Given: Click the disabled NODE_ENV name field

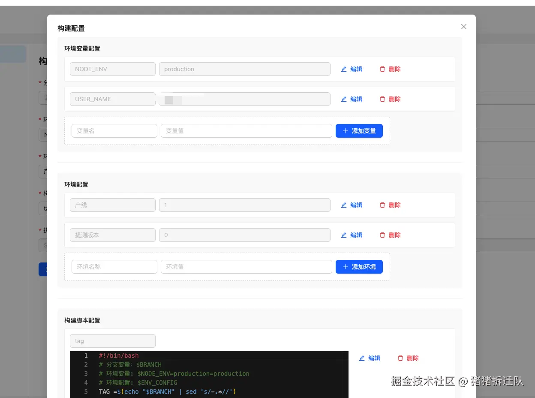Looking at the screenshot, I should click(113, 69).
